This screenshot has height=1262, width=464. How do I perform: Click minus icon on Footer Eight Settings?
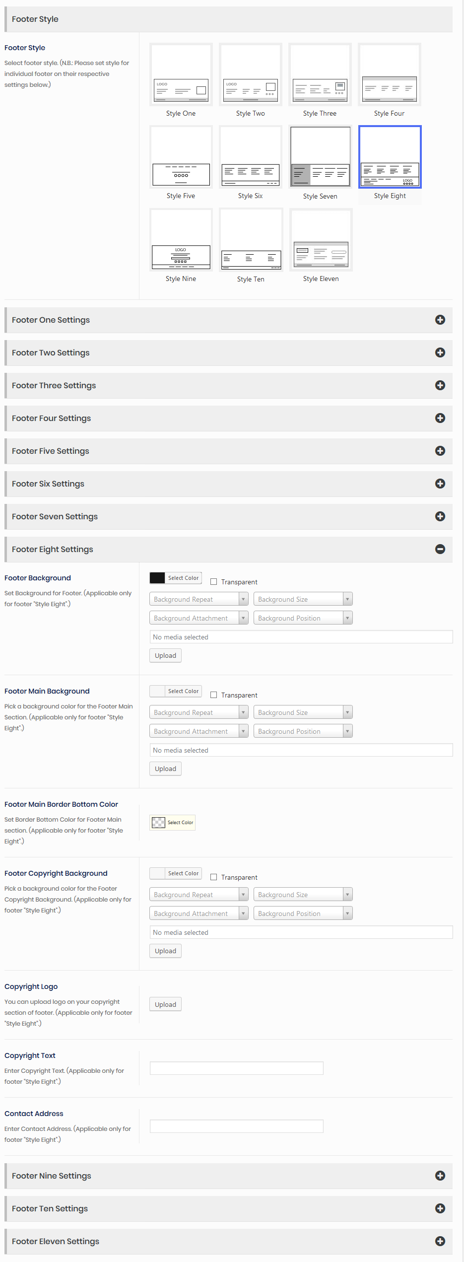(440, 550)
